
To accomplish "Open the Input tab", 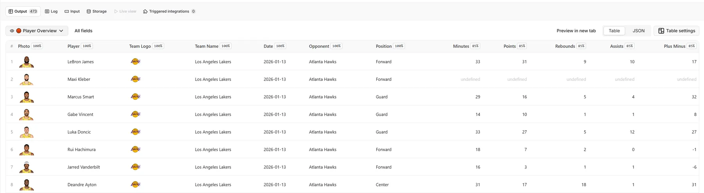I will tap(72, 11).
